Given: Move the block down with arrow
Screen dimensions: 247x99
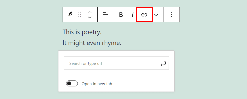Looking at the screenshot, I should (90, 17).
